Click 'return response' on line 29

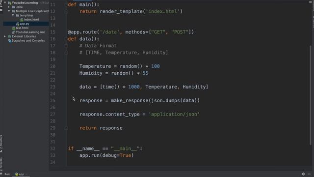click(101, 128)
